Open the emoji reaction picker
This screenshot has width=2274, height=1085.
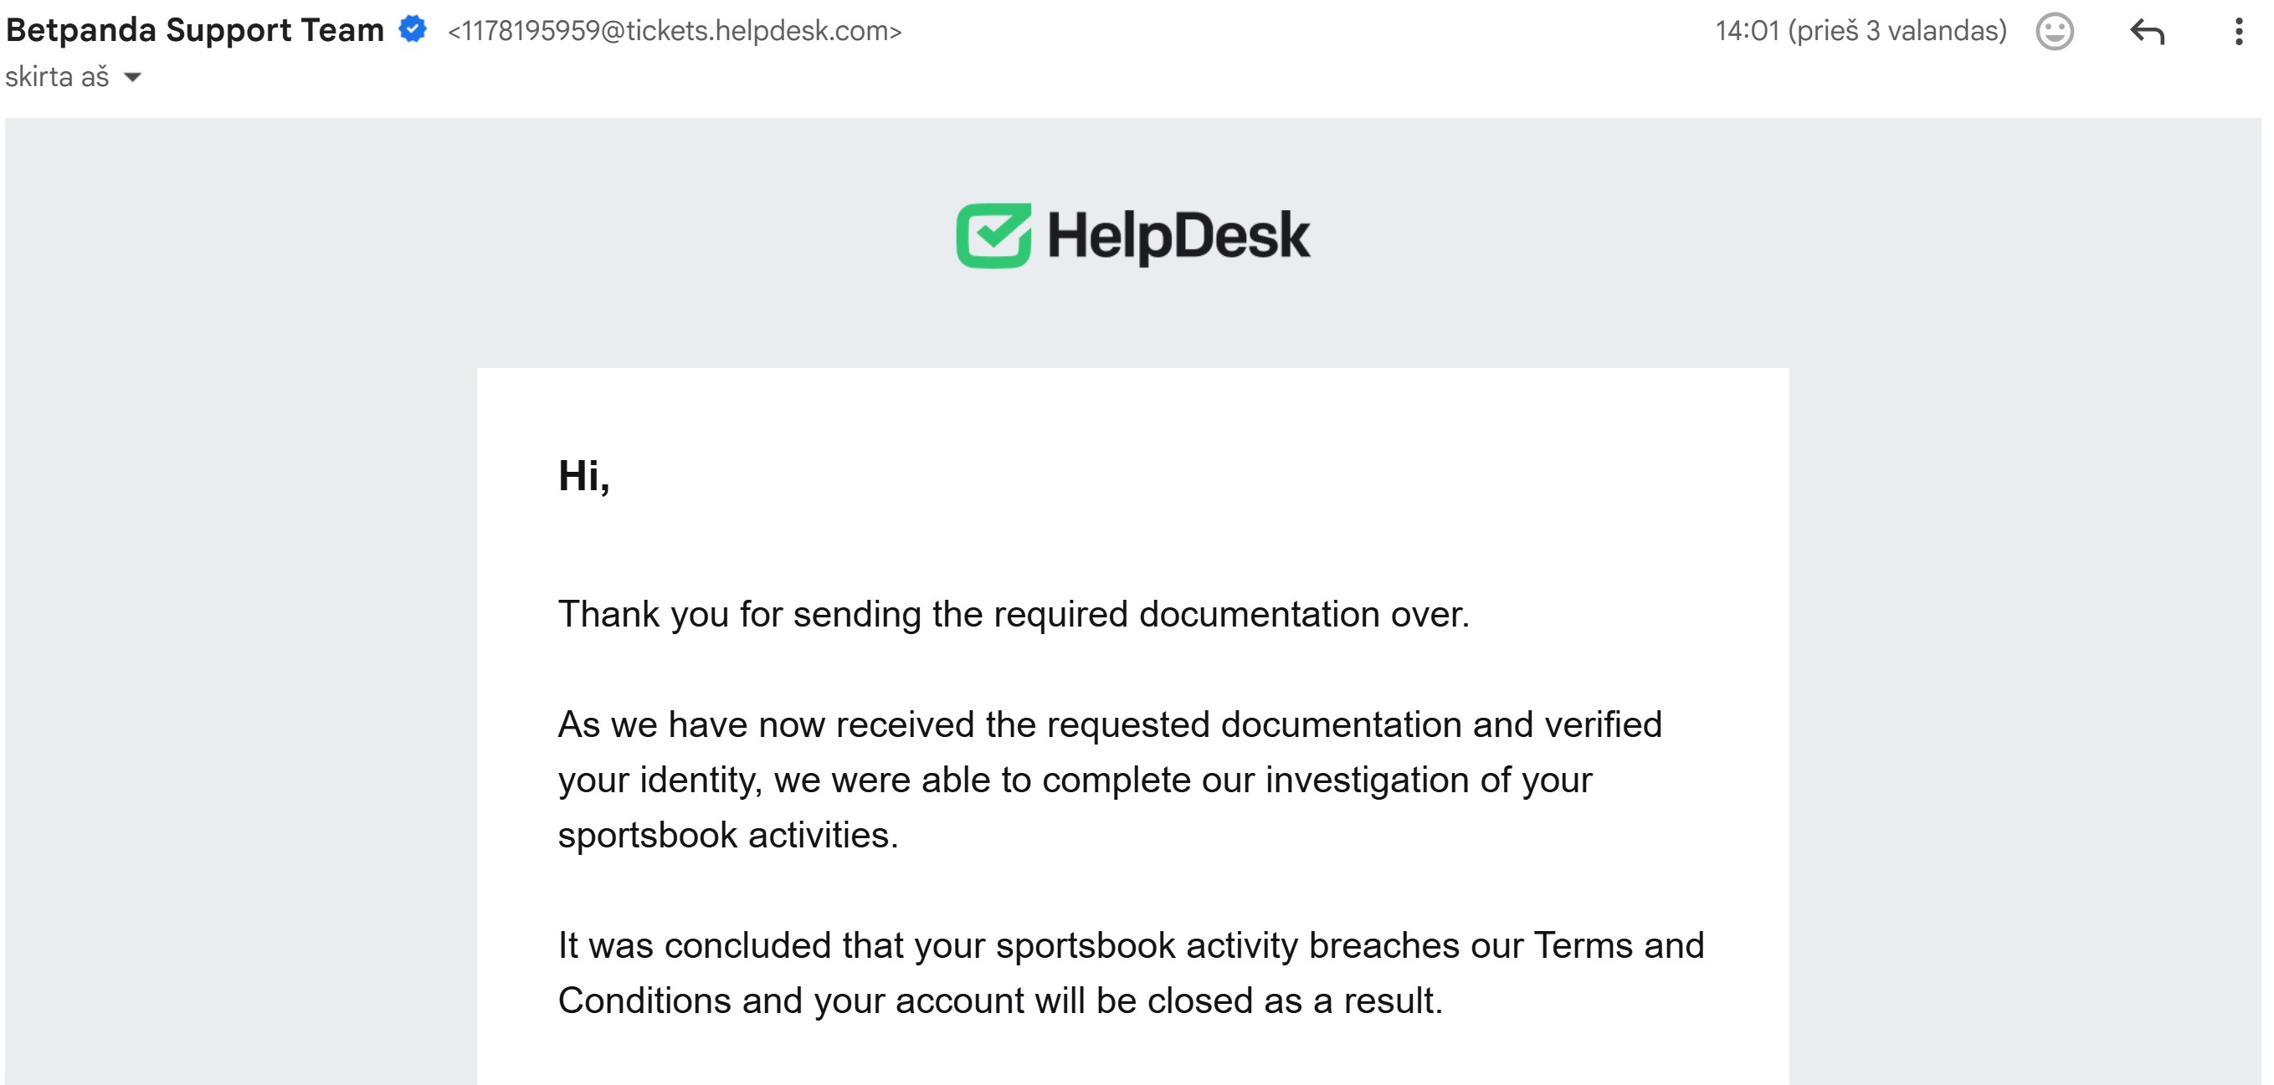2054,32
